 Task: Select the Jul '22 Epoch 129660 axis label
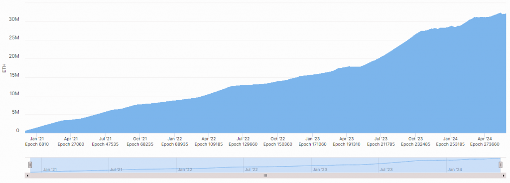tap(243, 141)
